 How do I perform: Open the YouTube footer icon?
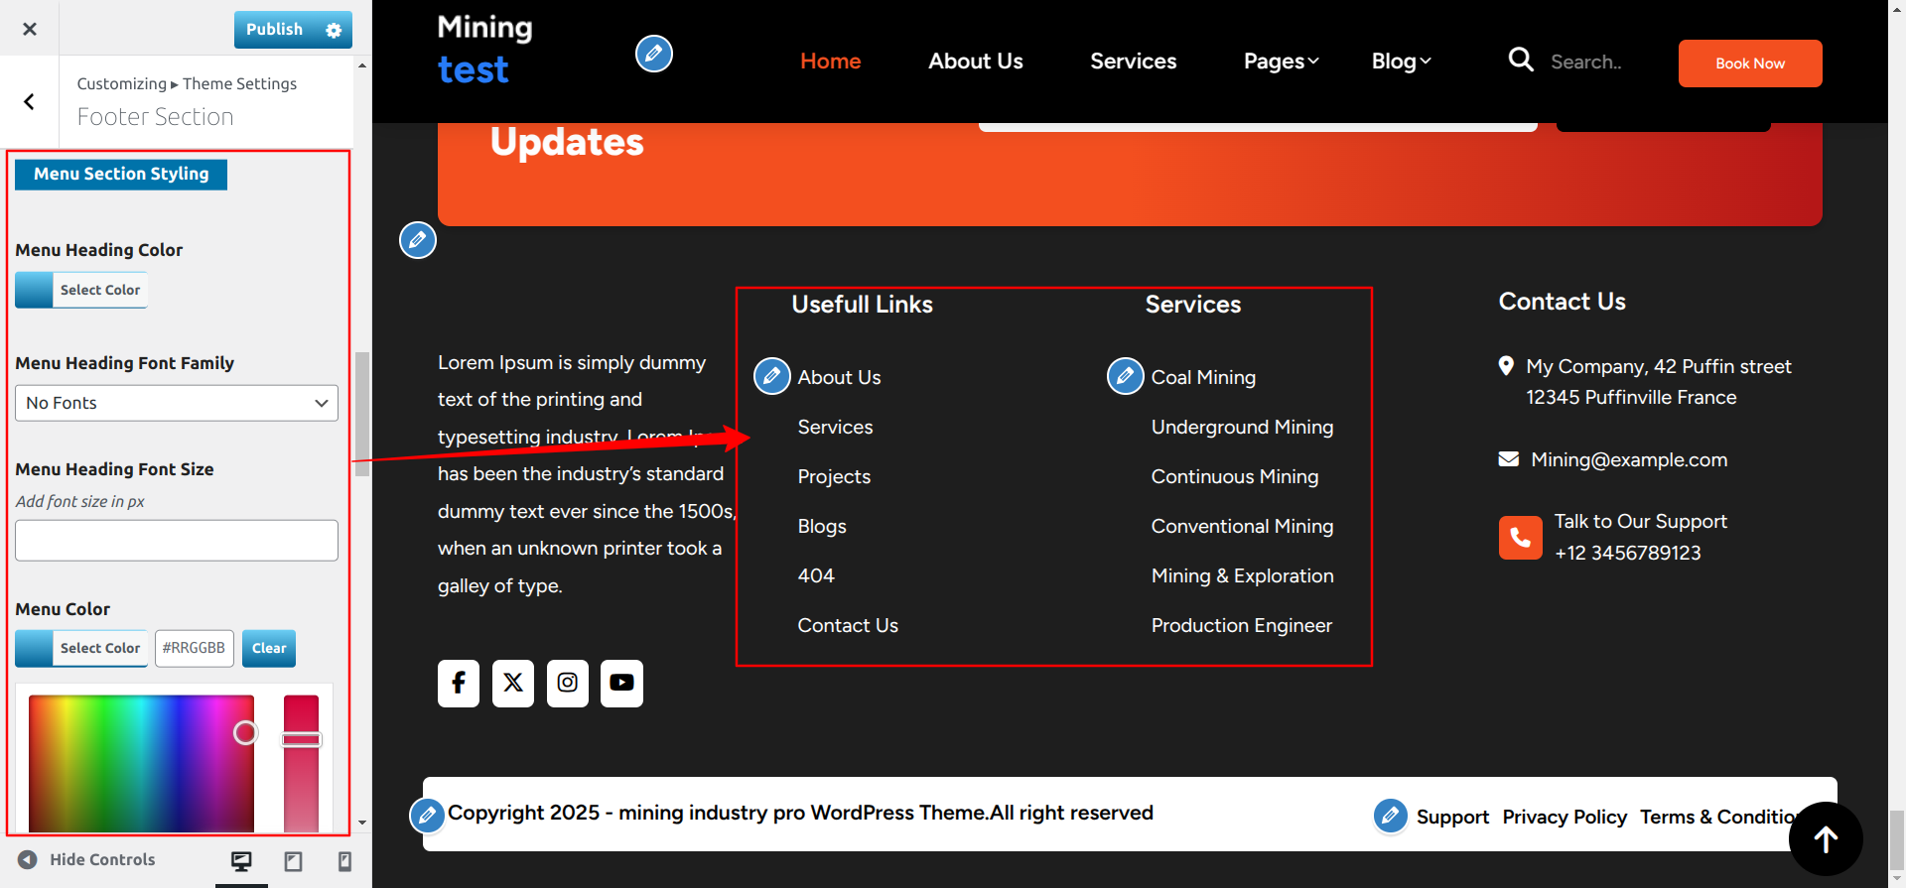621,683
